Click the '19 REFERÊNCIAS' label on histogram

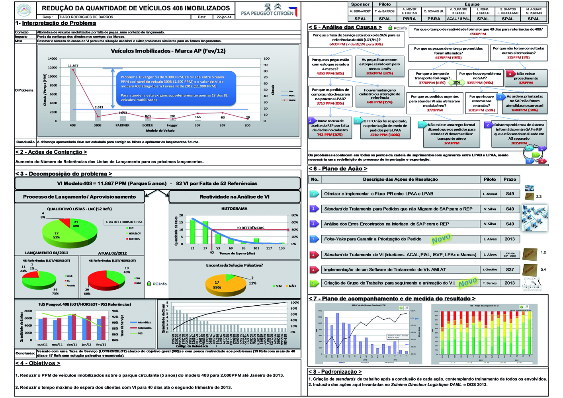[250, 228]
